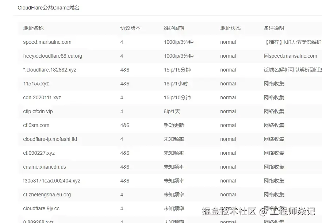Select the address freeyx.cloudflare88.eu.org
The image size is (322, 223).
(x=53, y=56)
